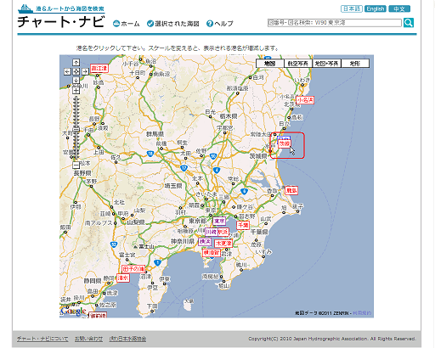Click the purple 川崎 port marker
This screenshot has height=348, width=435.
[211, 233]
